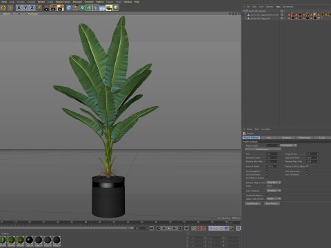Screen dimensions: 331x248
Task: Toggle the Use Expressions checkbox
Action: 307,171
